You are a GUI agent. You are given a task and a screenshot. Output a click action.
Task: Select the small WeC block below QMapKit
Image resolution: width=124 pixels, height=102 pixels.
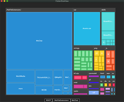(66, 88)
